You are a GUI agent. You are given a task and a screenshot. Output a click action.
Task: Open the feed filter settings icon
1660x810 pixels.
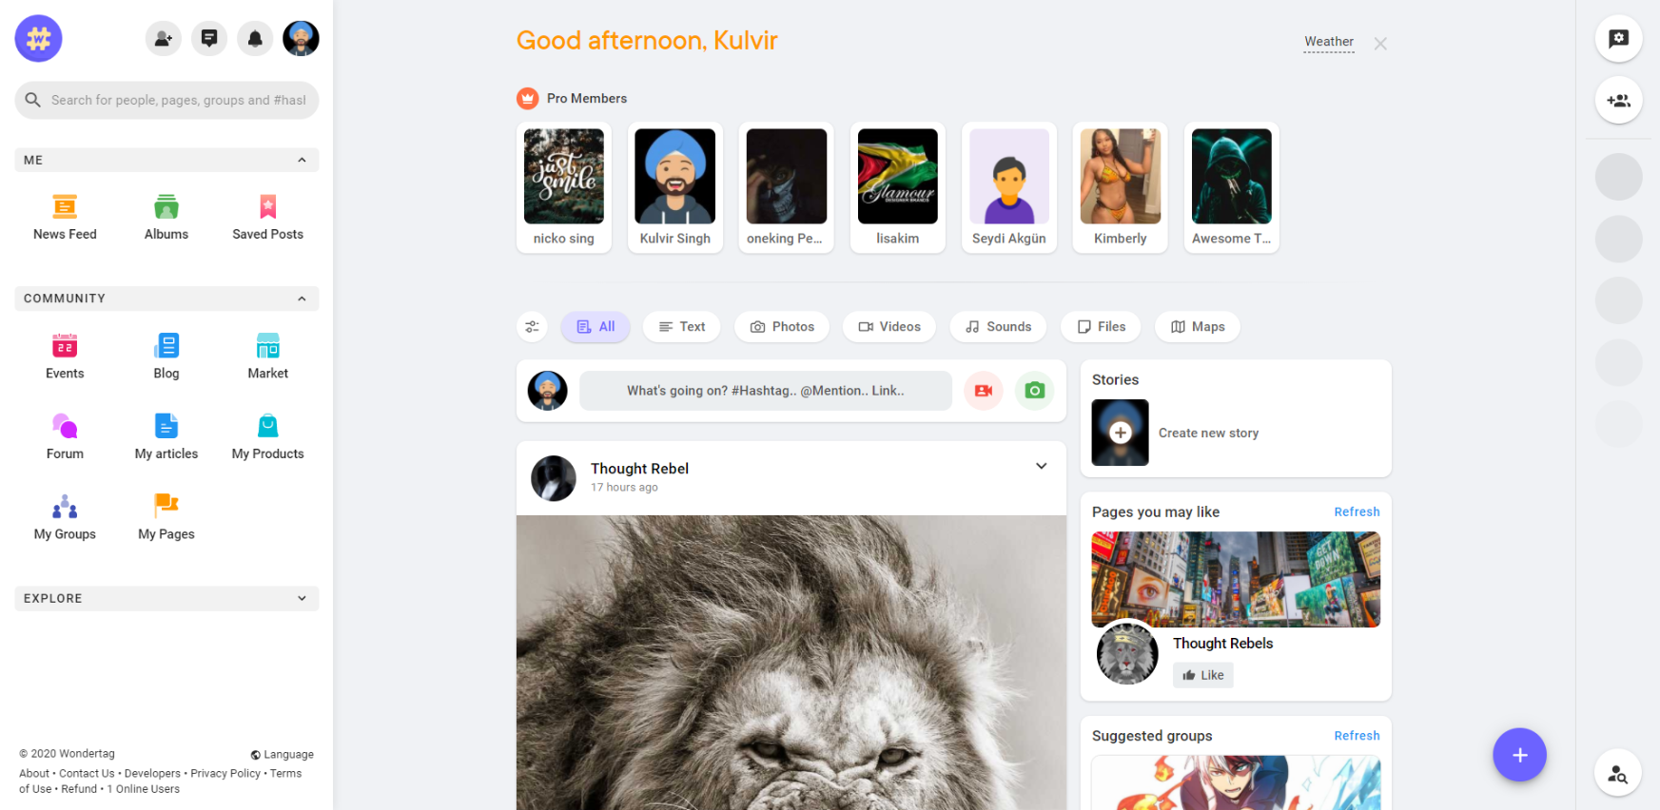pyautogui.click(x=532, y=327)
